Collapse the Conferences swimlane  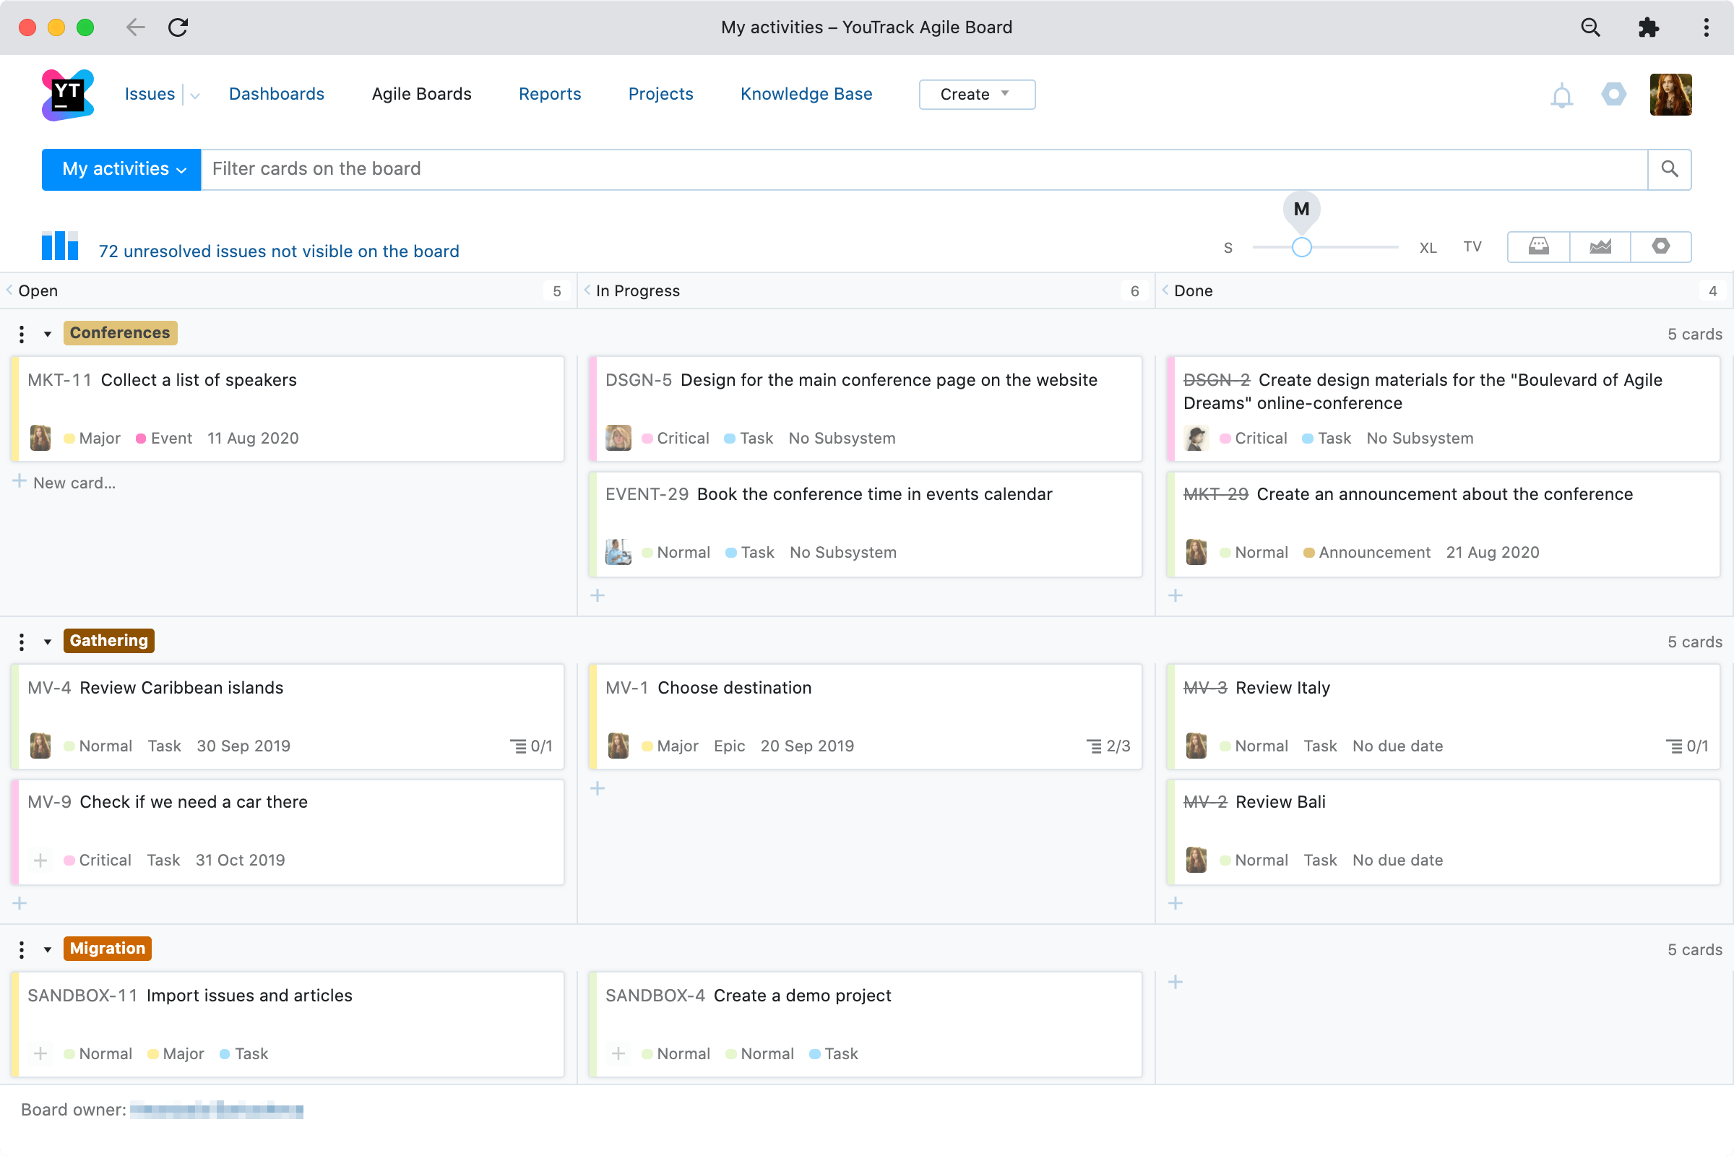click(x=47, y=333)
